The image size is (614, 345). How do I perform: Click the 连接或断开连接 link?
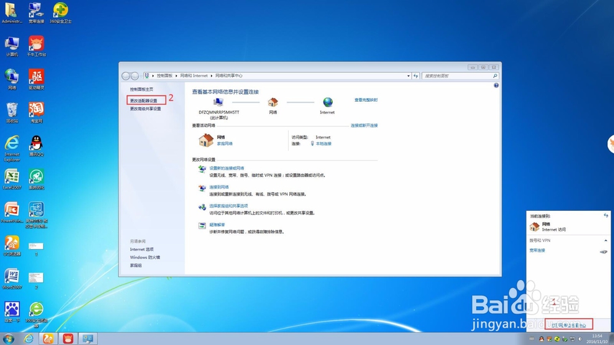click(364, 126)
